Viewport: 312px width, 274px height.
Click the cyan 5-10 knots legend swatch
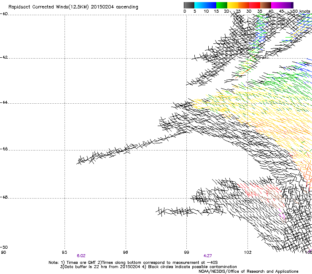pos(200,5)
